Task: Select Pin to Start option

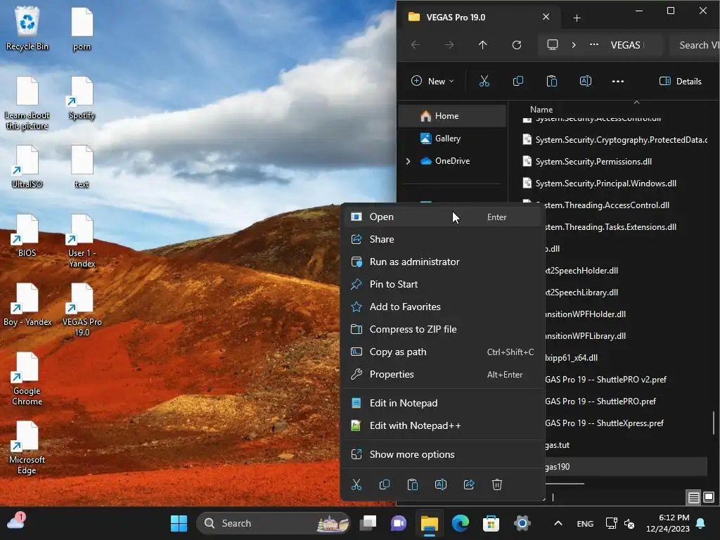Action: [443, 284]
